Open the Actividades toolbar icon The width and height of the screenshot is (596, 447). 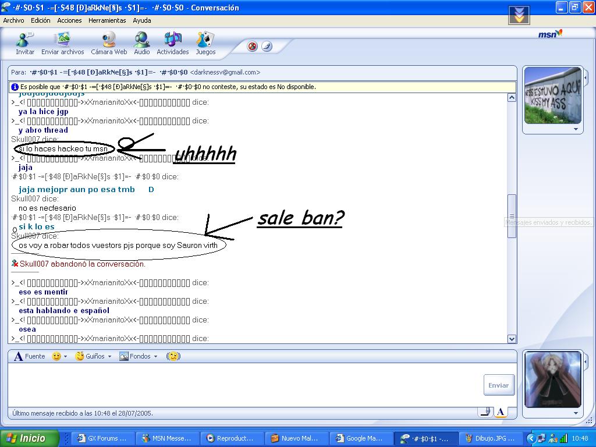[x=172, y=40]
